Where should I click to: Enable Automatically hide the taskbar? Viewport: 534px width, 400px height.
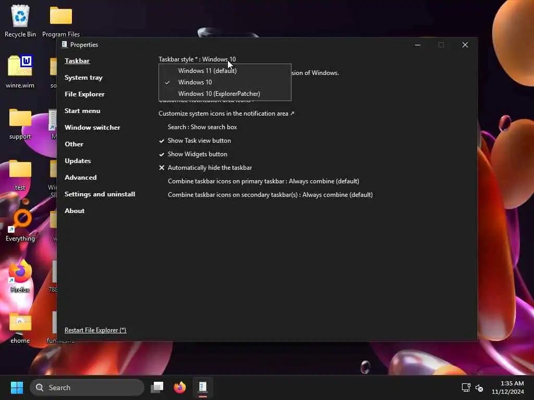pos(205,168)
